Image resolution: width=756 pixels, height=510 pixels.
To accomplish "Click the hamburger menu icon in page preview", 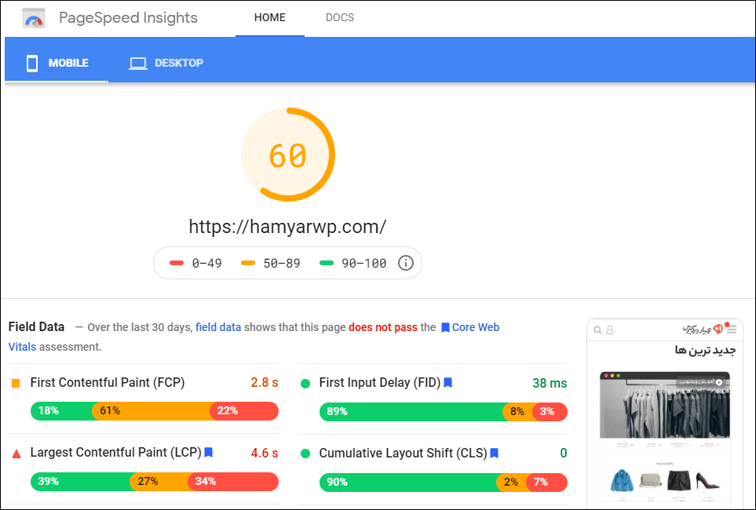I will 732,330.
